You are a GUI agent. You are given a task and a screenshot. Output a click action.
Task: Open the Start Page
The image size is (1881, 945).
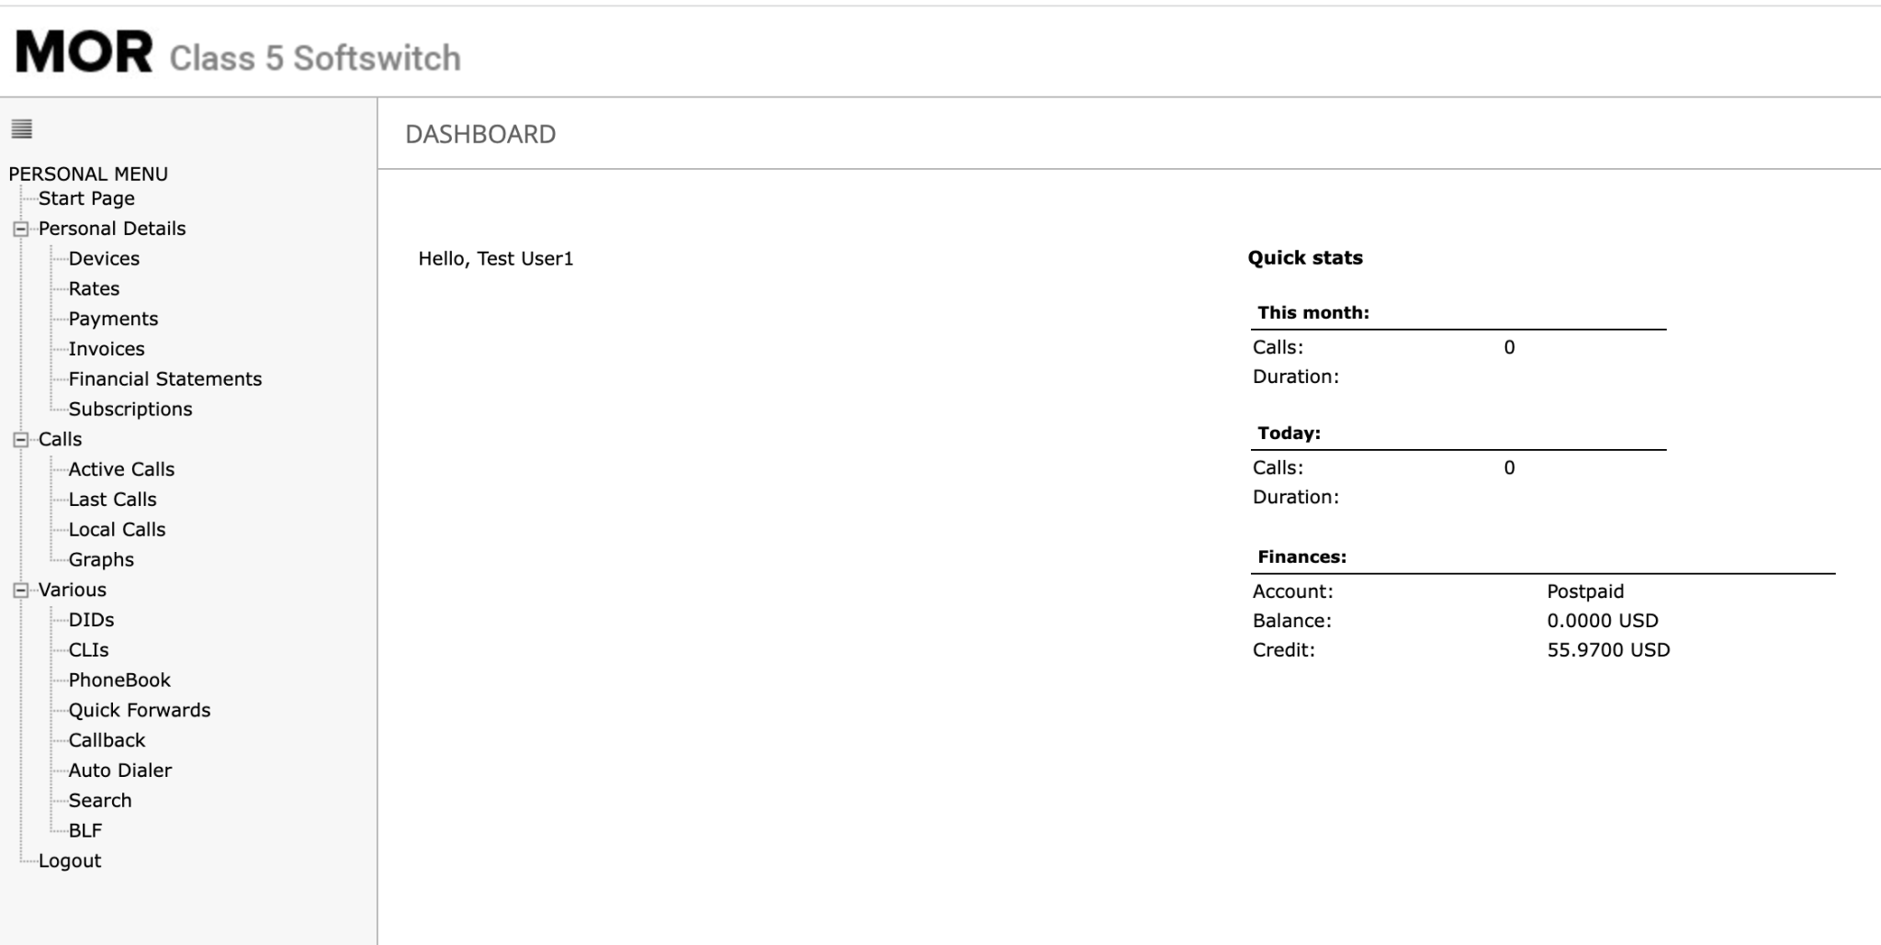point(86,197)
